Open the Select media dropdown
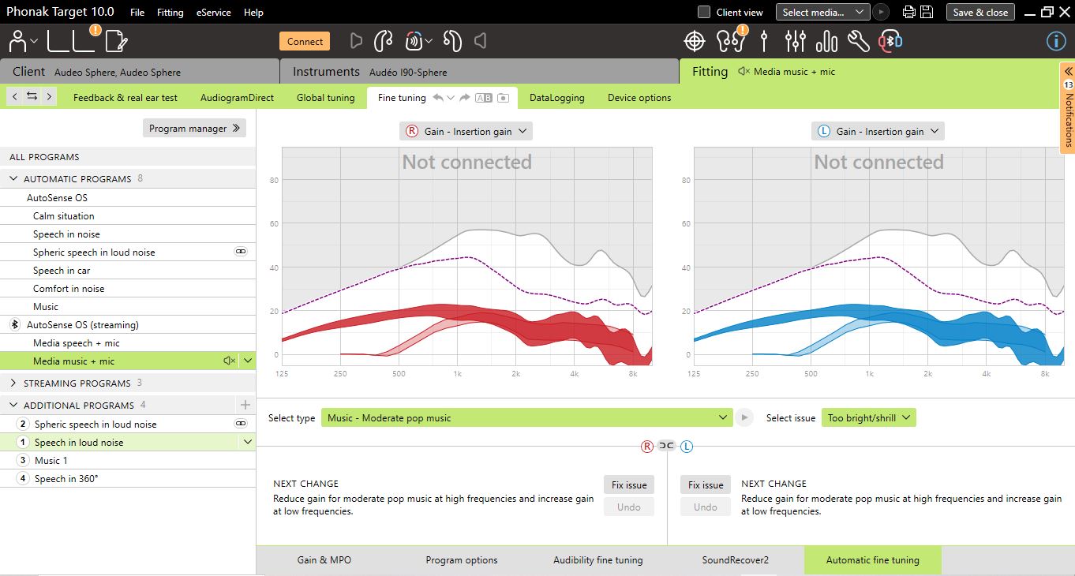This screenshot has width=1075, height=576. (x=822, y=12)
